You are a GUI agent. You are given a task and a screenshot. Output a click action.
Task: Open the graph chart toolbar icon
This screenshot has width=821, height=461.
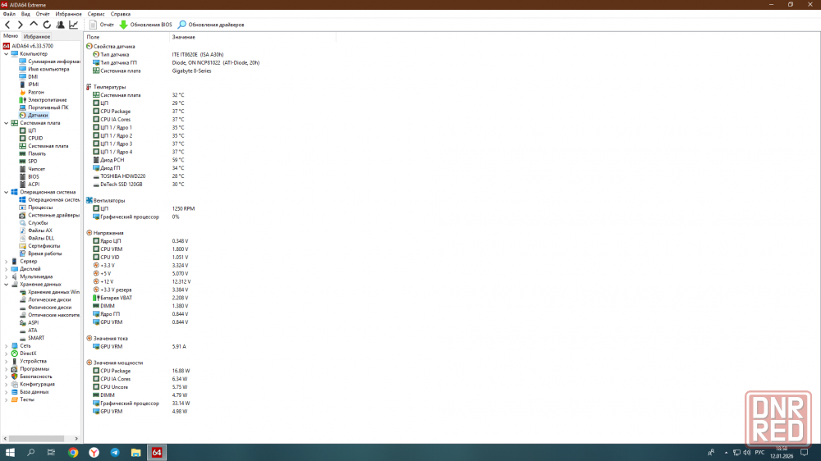pos(73,25)
